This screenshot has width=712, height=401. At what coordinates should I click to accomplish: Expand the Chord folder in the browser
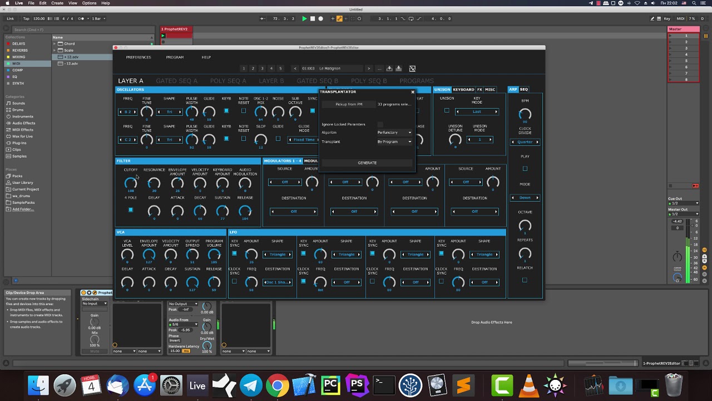tap(55, 43)
